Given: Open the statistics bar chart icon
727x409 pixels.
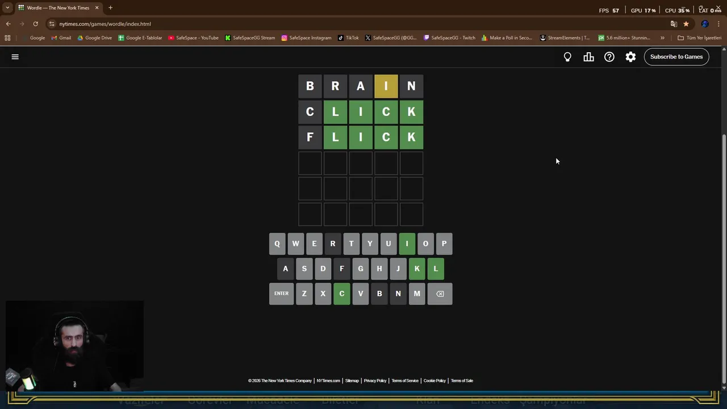Looking at the screenshot, I should 588,57.
